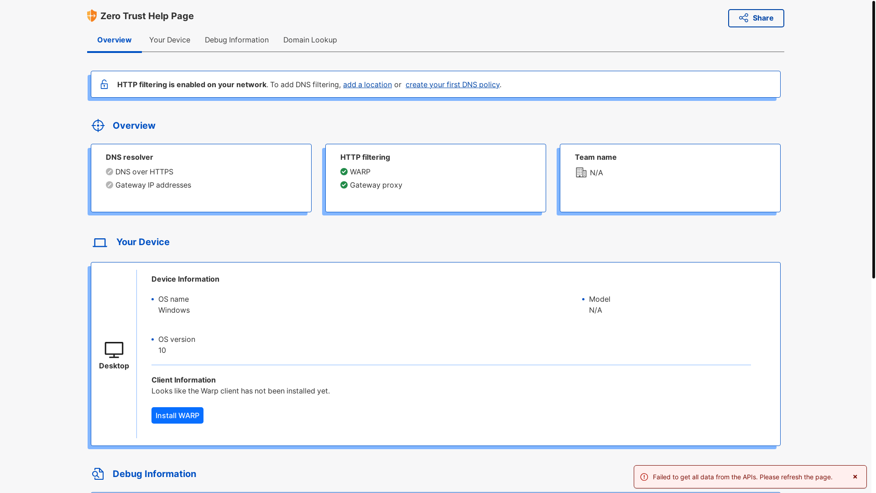
Task: Click the 'DNS over HTTPS' text
Action: click(144, 172)
